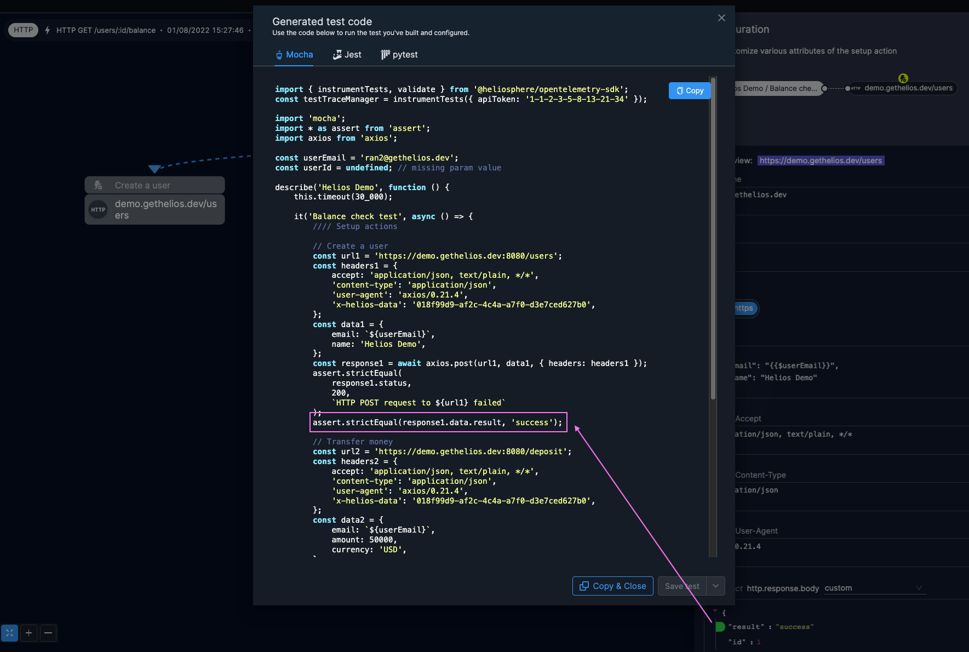Click the lightning bolt icon beside HTTP GET
The image size is (969, 652).
48,30
